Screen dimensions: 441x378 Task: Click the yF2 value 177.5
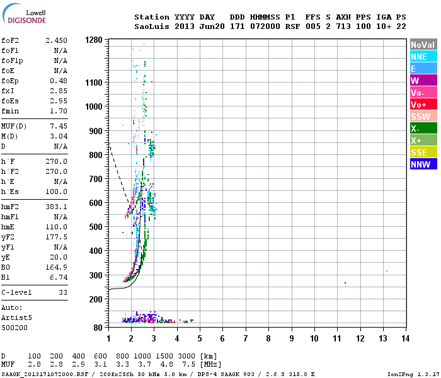pos(56,237)
